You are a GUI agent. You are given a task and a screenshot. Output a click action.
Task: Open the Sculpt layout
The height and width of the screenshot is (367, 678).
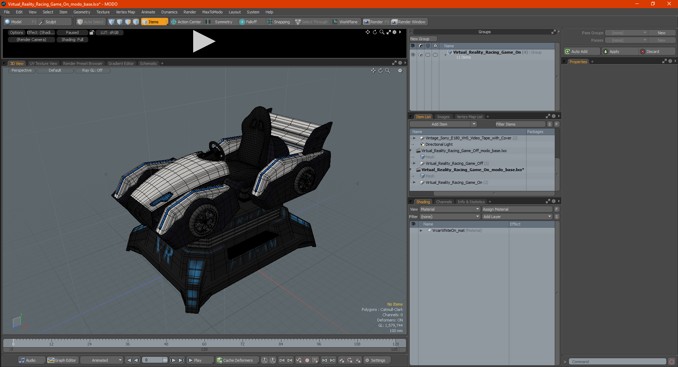click(x=51, y=22)
